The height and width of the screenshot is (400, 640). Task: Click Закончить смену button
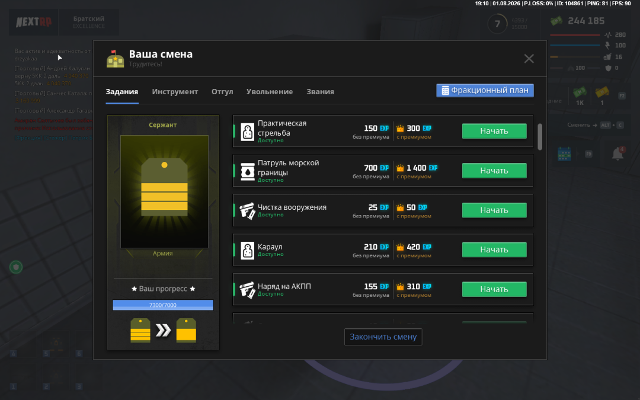click(x=383, y=337)
